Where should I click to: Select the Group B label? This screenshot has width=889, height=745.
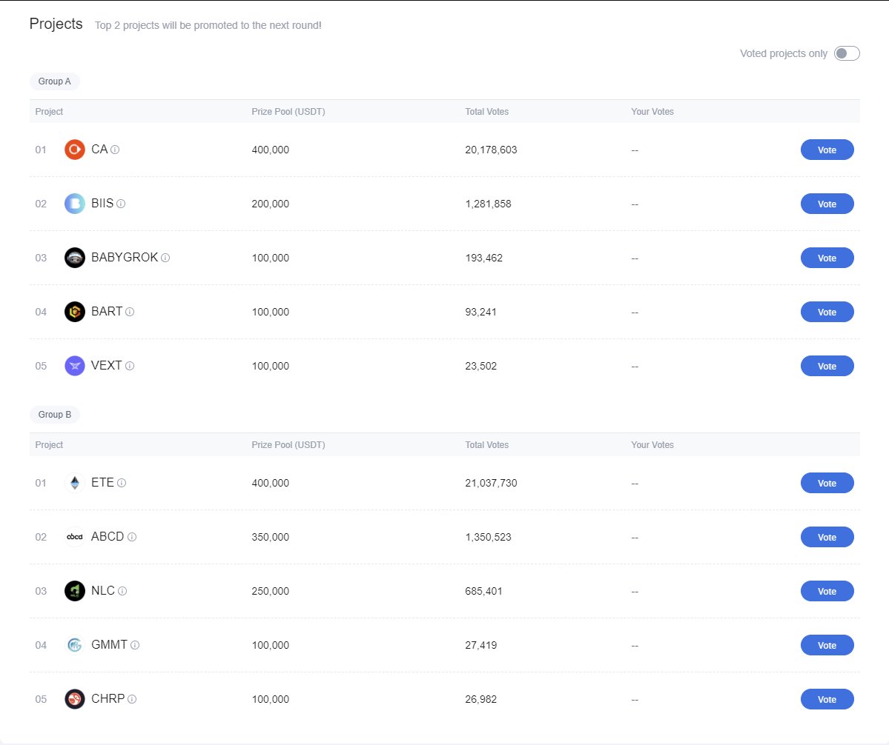pos(54,415)
